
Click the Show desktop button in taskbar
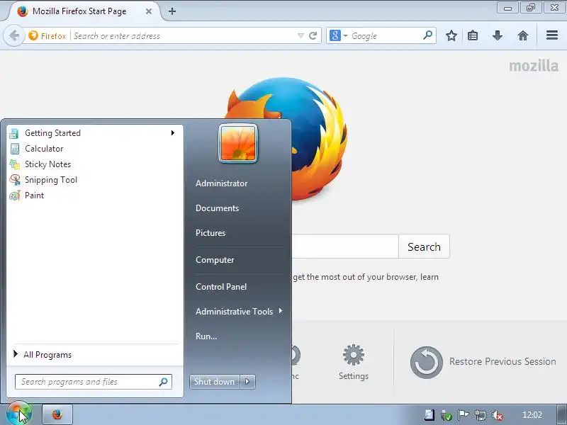click(x=561, y=414)
